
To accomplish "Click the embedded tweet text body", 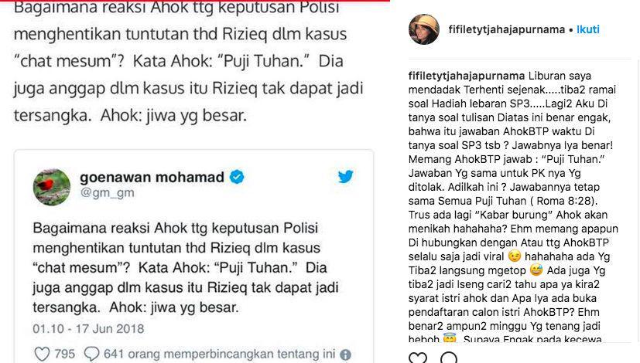I will 186,267.
